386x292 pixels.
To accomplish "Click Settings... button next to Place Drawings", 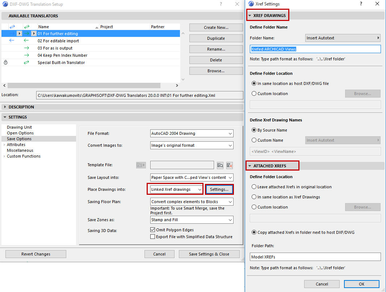I will coord(219,189).
